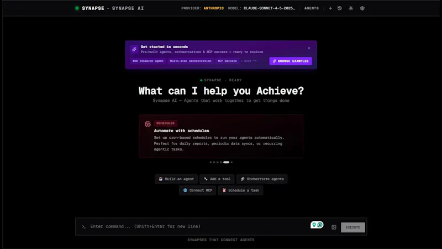Screen dimensions: 442x249
Task: Focus the Enter command input field
Action: point(197,226)
